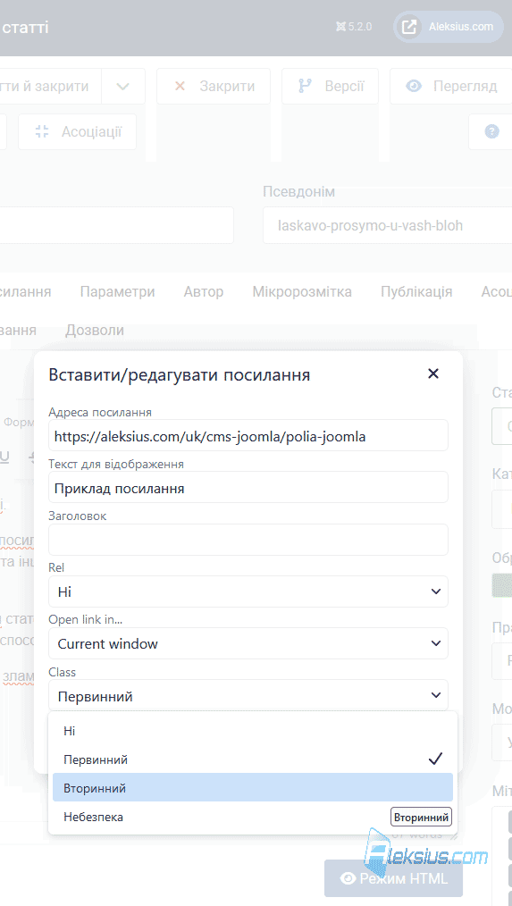Switch to the Мікророзмітка tab
Screen dimensions: 512x906
coord(302,292)
